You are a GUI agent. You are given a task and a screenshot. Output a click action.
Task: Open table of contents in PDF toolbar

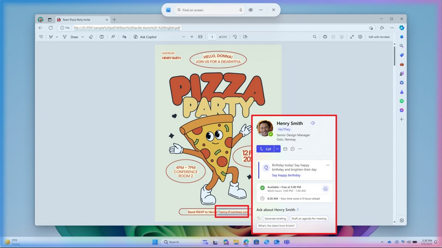coord(41,37)
